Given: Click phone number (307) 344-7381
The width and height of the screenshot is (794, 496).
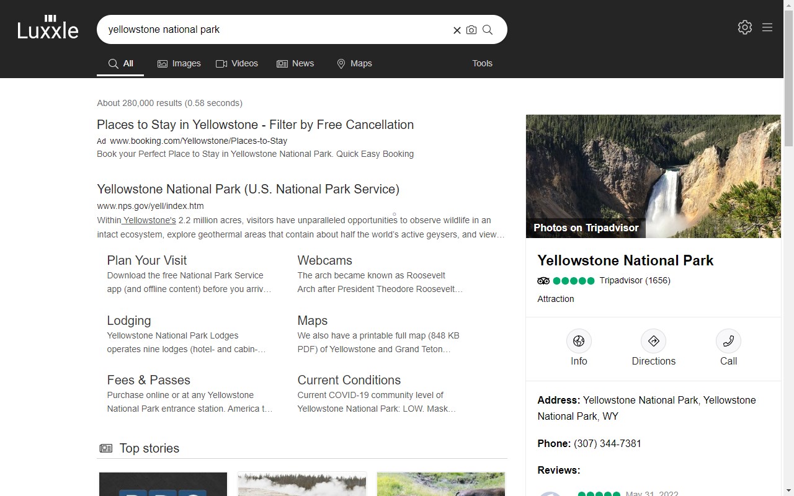Looking at the screenshot, I should (x=607, y=443).
